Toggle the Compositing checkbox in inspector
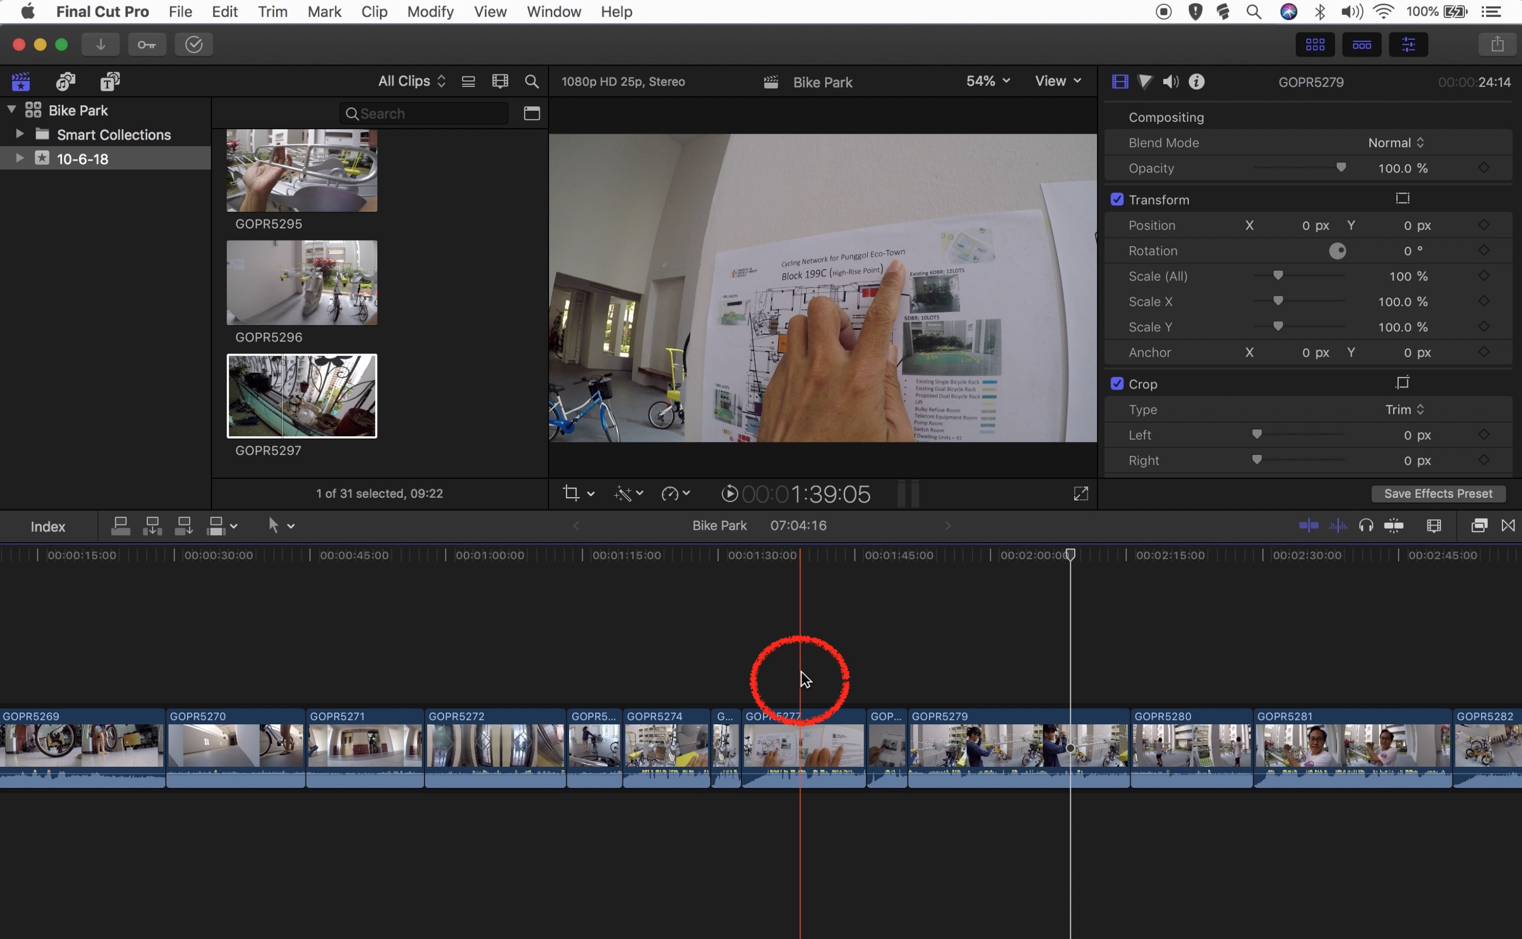Screen dimensions: 1522x939 tap(1116, 116)
